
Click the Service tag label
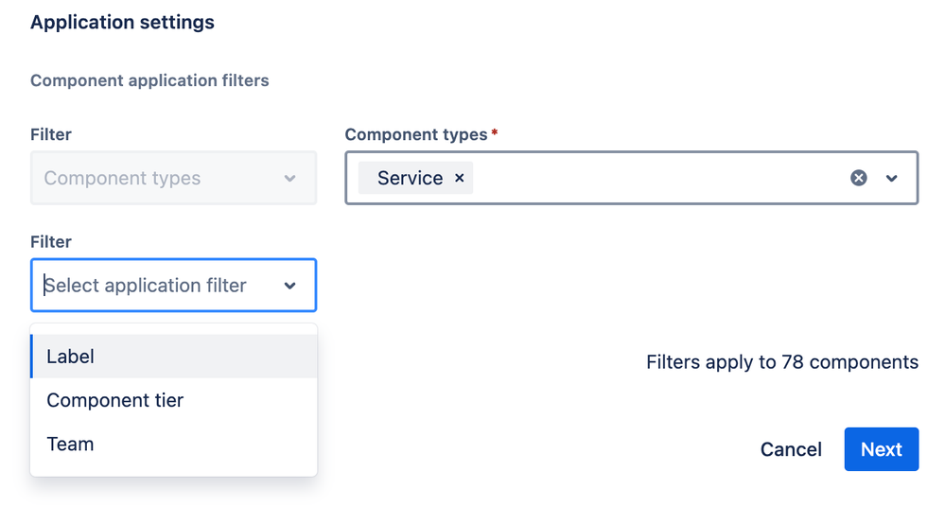coord(410,178)
